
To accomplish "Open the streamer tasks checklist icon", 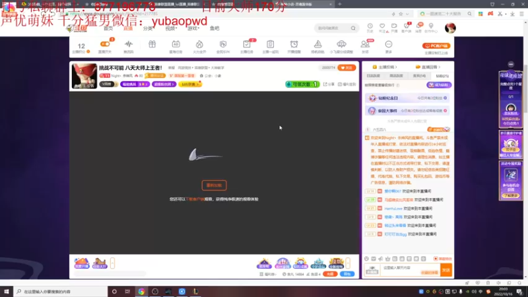I will pos(246,44).
